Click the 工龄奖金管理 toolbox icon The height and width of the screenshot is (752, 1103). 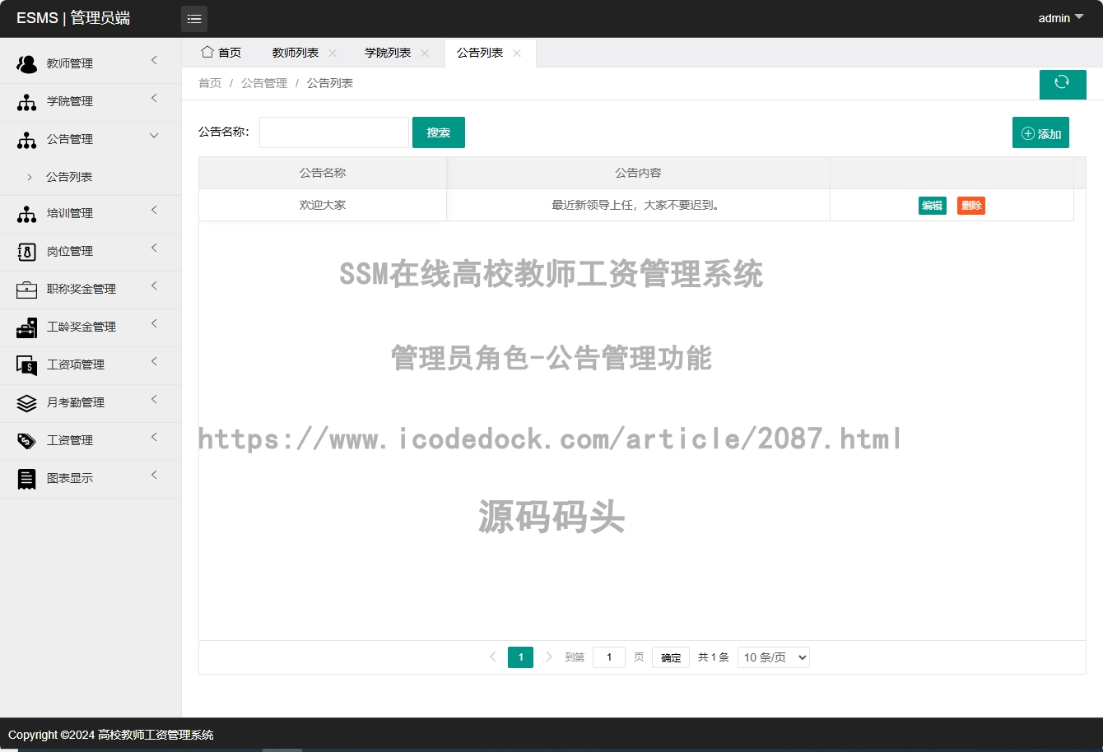point(26,327)
